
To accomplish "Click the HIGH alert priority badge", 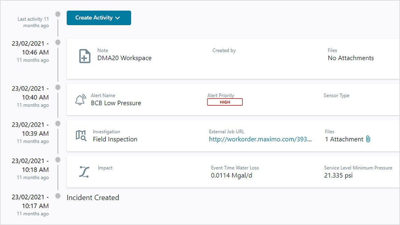I will 225,102.
